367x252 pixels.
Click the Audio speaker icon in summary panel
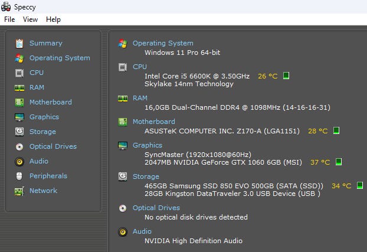point(123,232)
